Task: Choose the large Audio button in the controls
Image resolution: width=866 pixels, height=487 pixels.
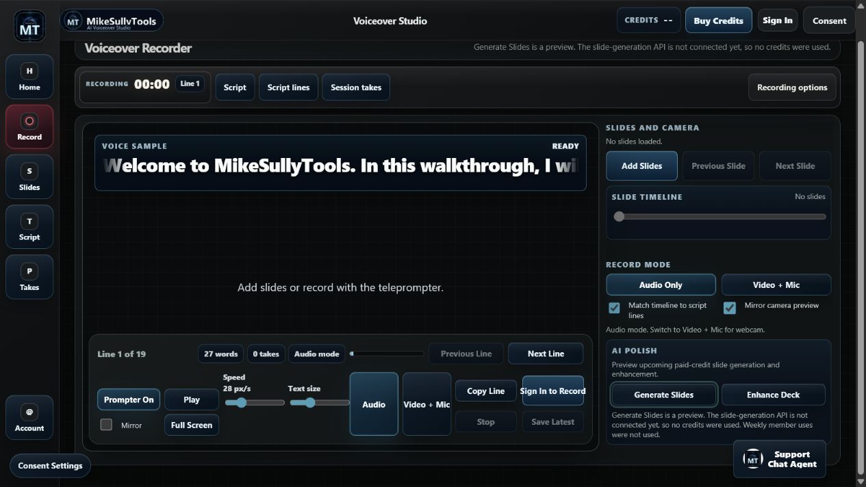Action: (x=374, y=404)
